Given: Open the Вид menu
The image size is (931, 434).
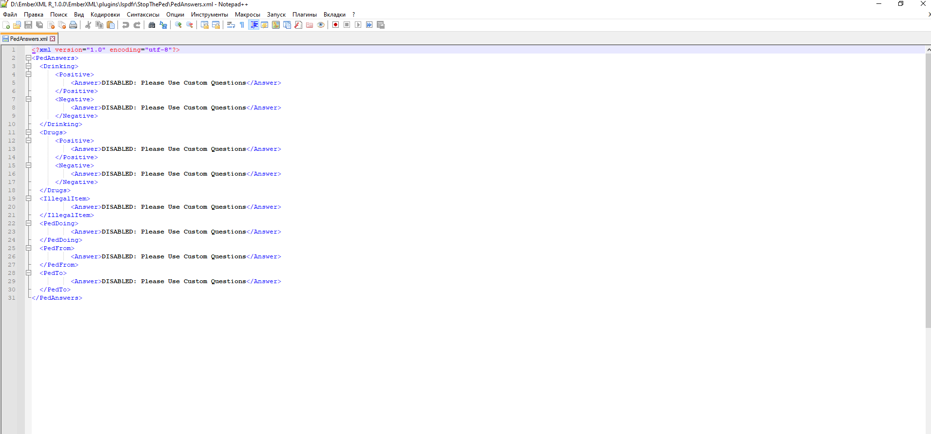Looking at the screenshot, I should coord(79,15).
